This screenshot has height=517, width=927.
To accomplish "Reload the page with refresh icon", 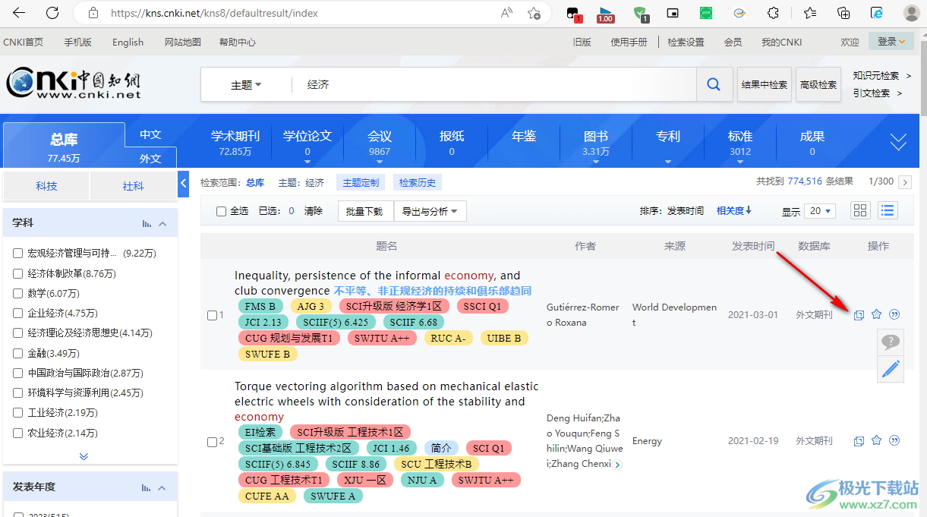I will pos(52,13).
